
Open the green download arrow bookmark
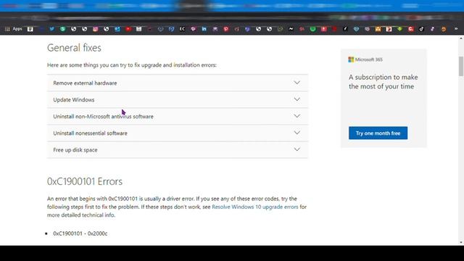pyautogui.click(x=399, y=29)
